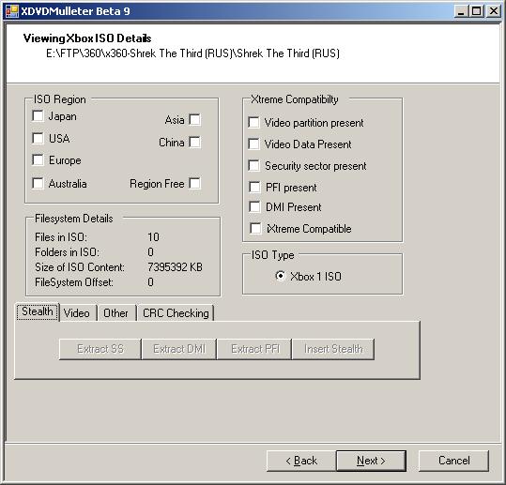This screenshot has width=506, height=485.
Task: Click the 'FileSystem Offset:' label
Action: click(74, 282)
